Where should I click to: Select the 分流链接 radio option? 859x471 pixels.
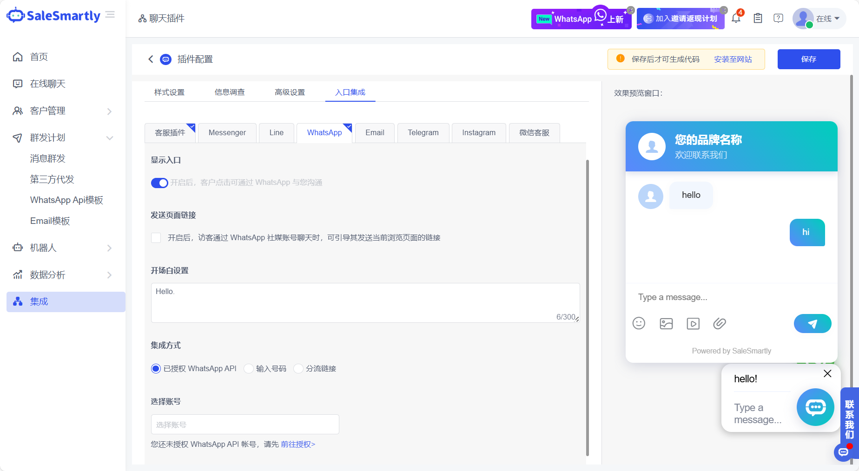pos(298,369)
